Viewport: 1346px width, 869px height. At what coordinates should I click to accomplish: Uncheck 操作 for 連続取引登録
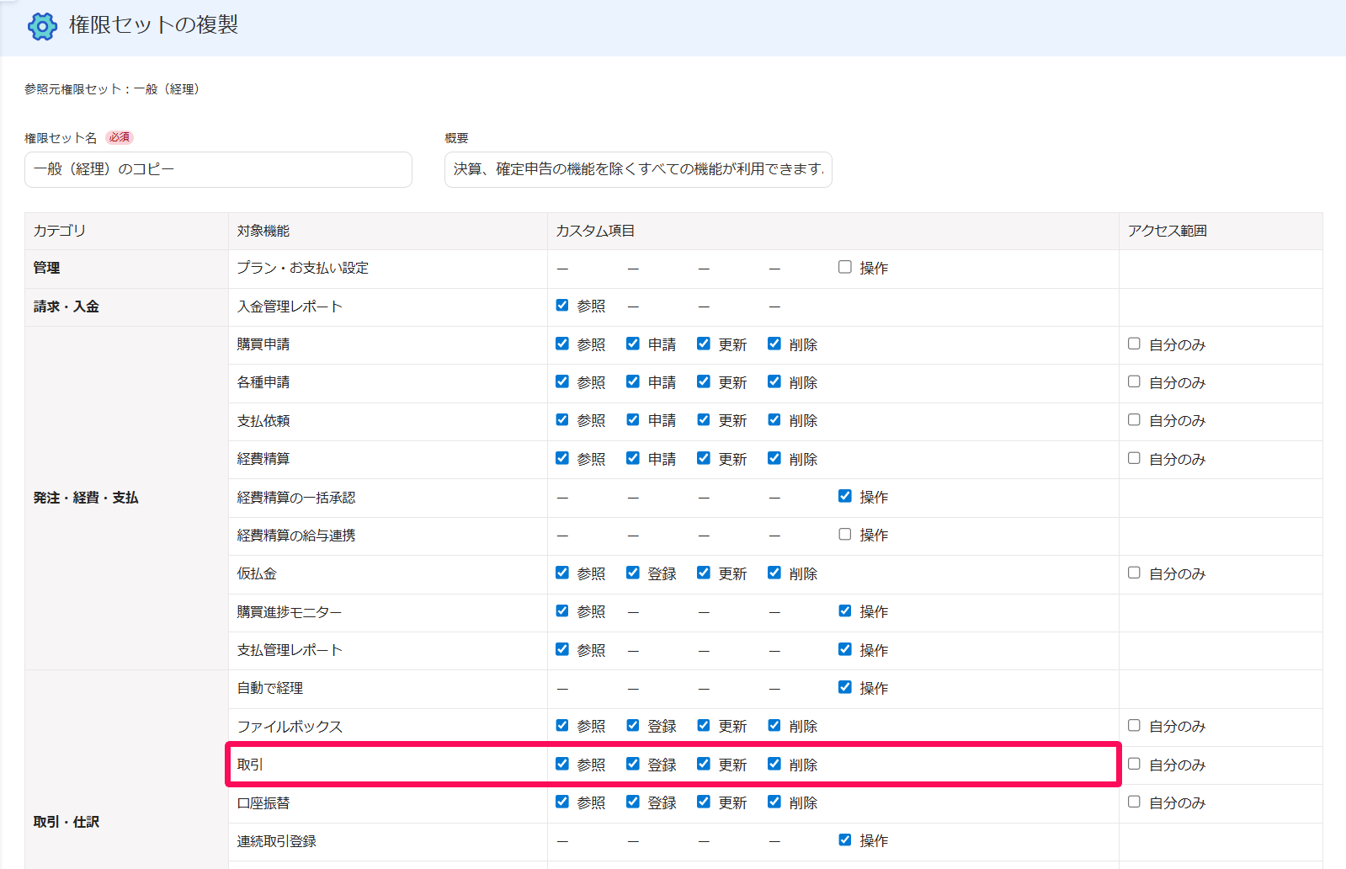tap(845, 840)
